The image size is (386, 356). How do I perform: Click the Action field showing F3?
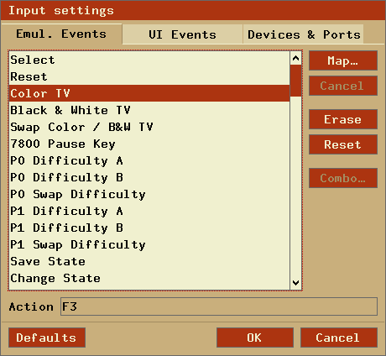coord(219,306)
